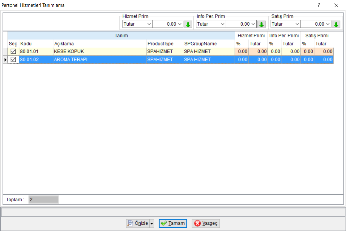Click Info Per. Primi Tutar cell for AROMA TERAPI
This screenshot has width=346, height=231.
point(291,60)
